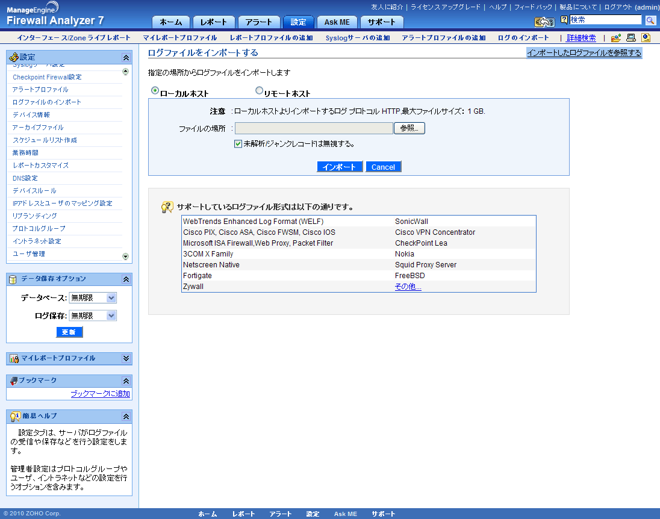660x519 pixels.
Task: Click the certificate icon at sub-toolbar end
Action: tap(646, 37)
